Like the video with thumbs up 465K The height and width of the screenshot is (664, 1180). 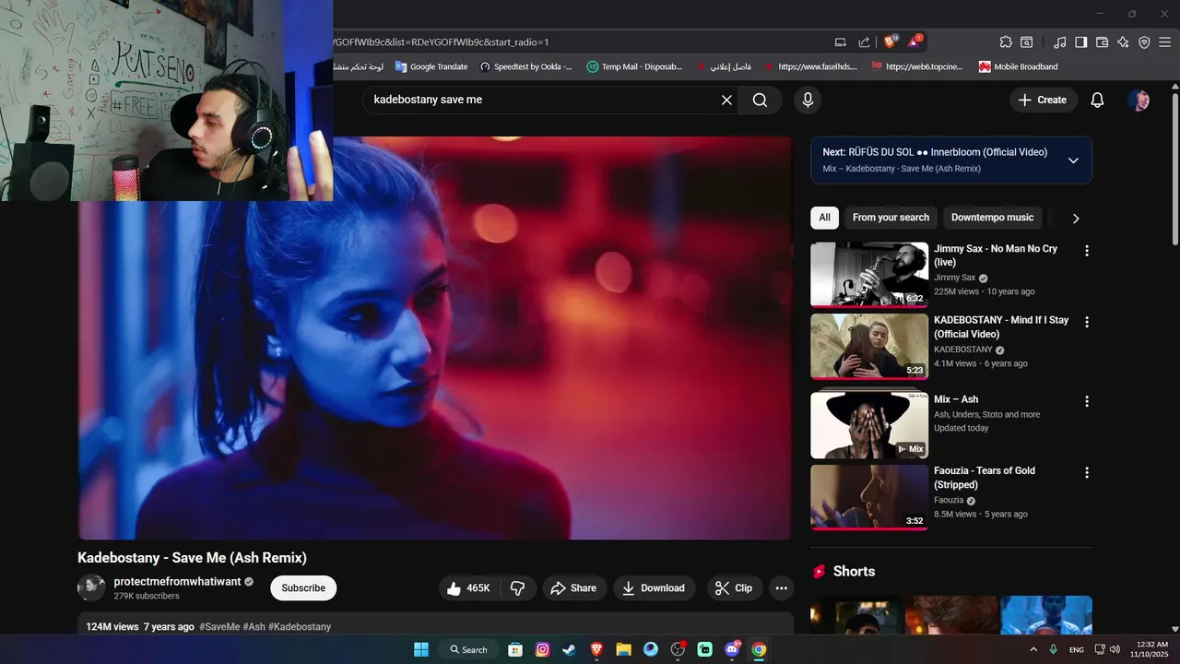(468, 588)
